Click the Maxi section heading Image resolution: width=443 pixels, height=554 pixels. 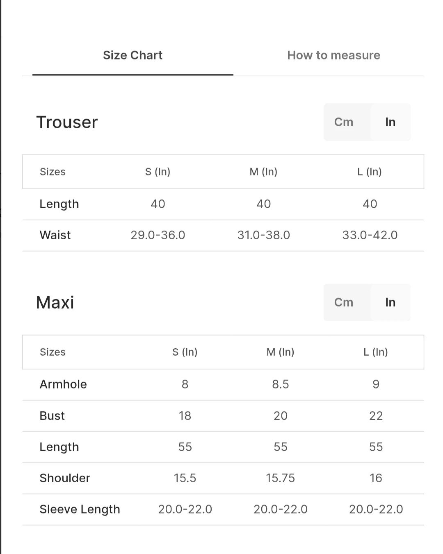pos(55,303)
